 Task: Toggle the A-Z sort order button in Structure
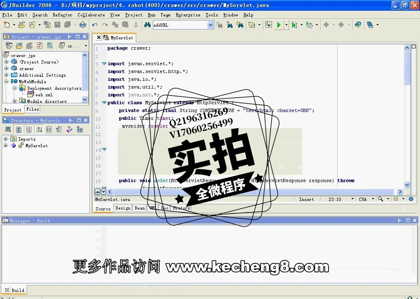(39, 130)
